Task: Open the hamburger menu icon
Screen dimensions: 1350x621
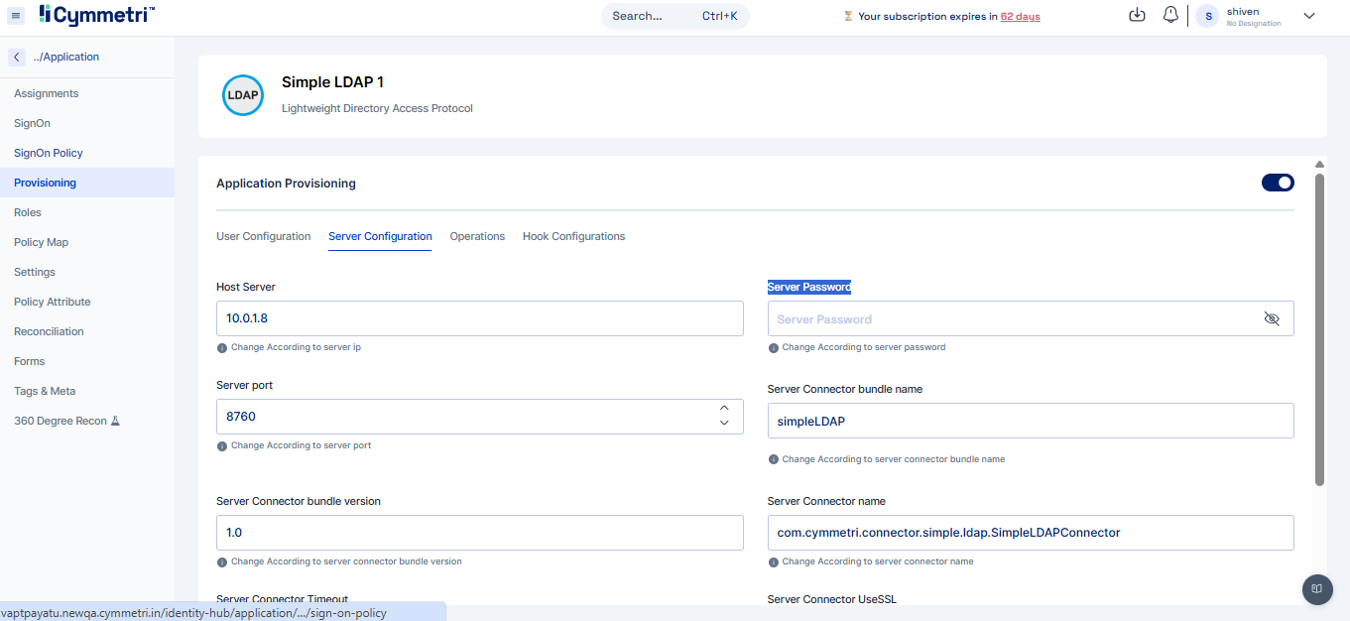Action: click(x=16, y=16)
